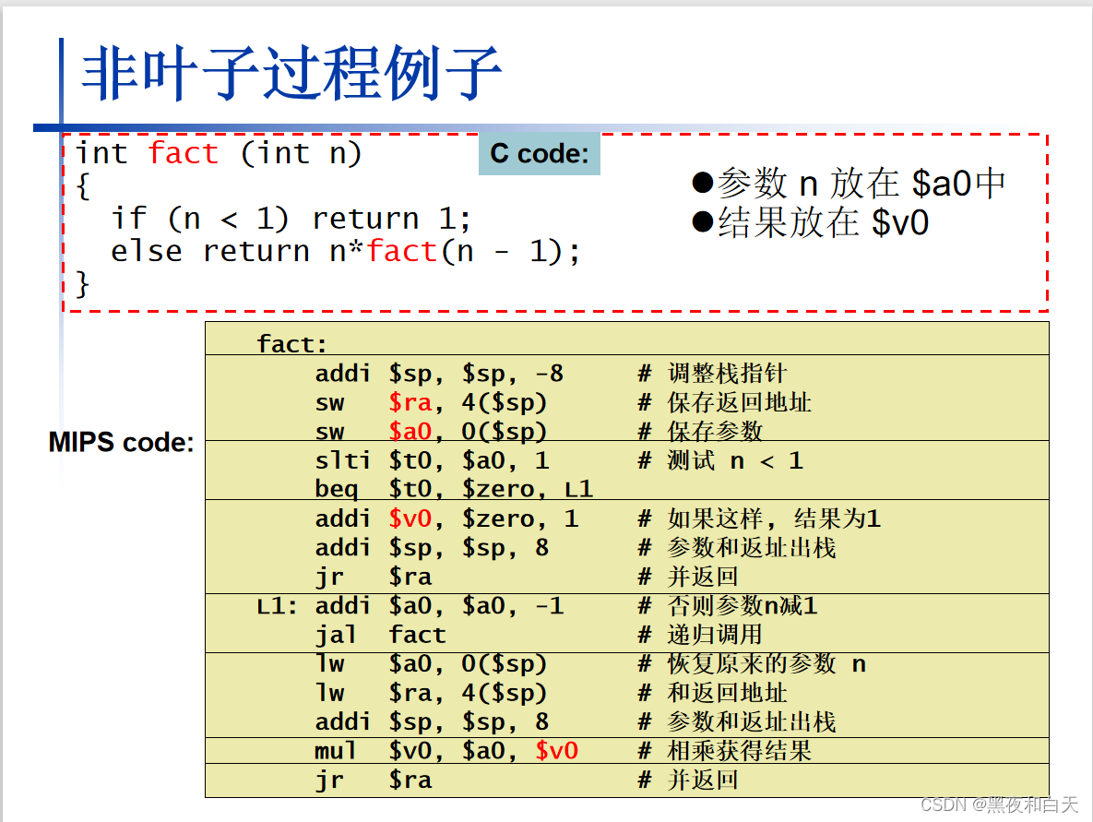Viewport: 1093px width, 822px height.
Task: Click the instruction 'sw $ra, 4($sp)'
Action: pyautogui.click(x=431, y=403)
